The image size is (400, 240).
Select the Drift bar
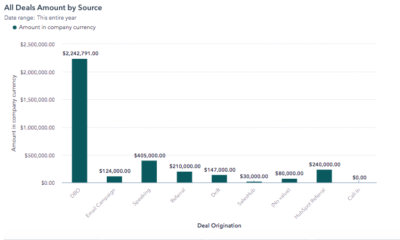(219, 179)
